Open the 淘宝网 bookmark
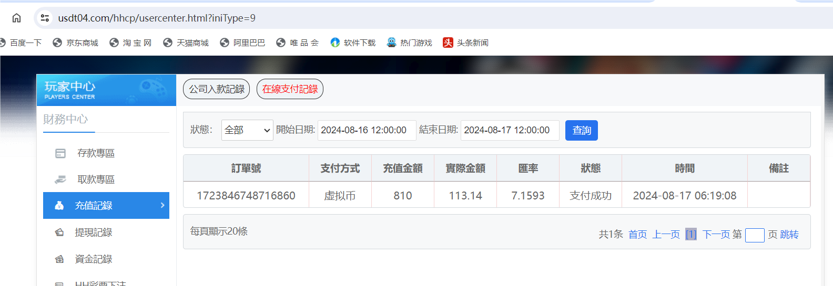The width and height of the screenshot is (833, 286). (130, 43)
